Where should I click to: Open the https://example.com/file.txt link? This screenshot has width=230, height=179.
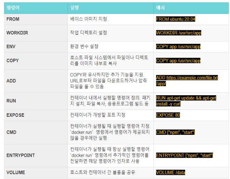[192, 78]
